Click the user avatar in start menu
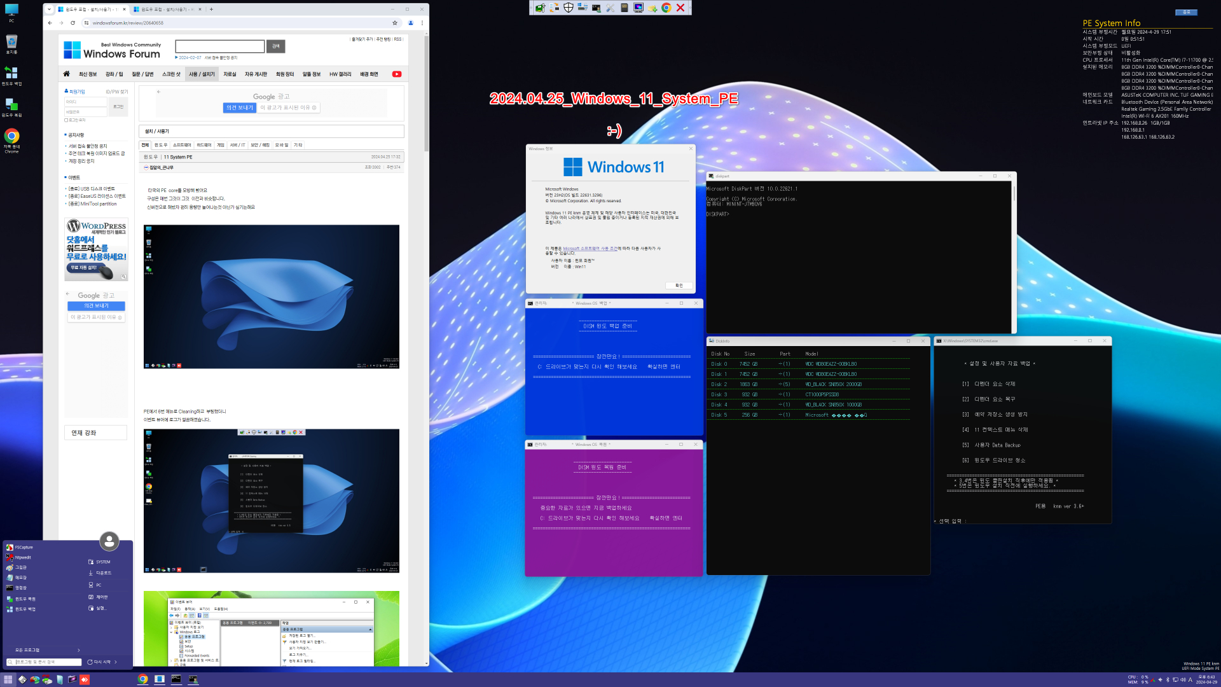The height and width of the screenshot is (687, 1221). coord(109,541)
